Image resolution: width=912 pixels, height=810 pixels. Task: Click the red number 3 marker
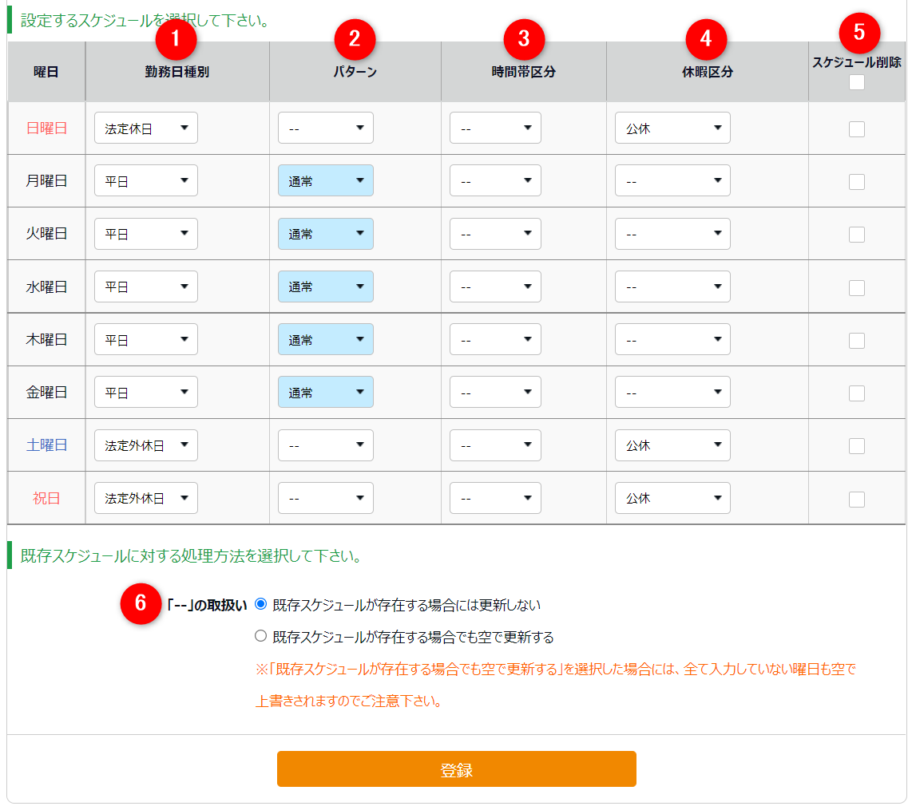(x=524, y=37)
